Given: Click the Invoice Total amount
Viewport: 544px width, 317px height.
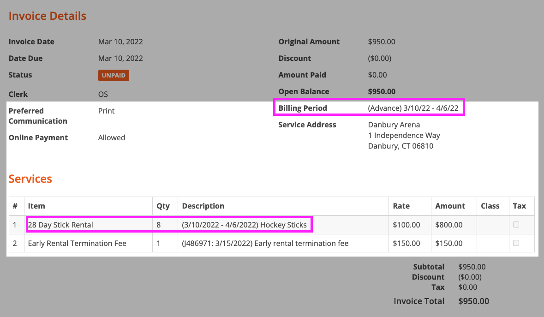Looking at the screenshot, I should coord(473,301).
